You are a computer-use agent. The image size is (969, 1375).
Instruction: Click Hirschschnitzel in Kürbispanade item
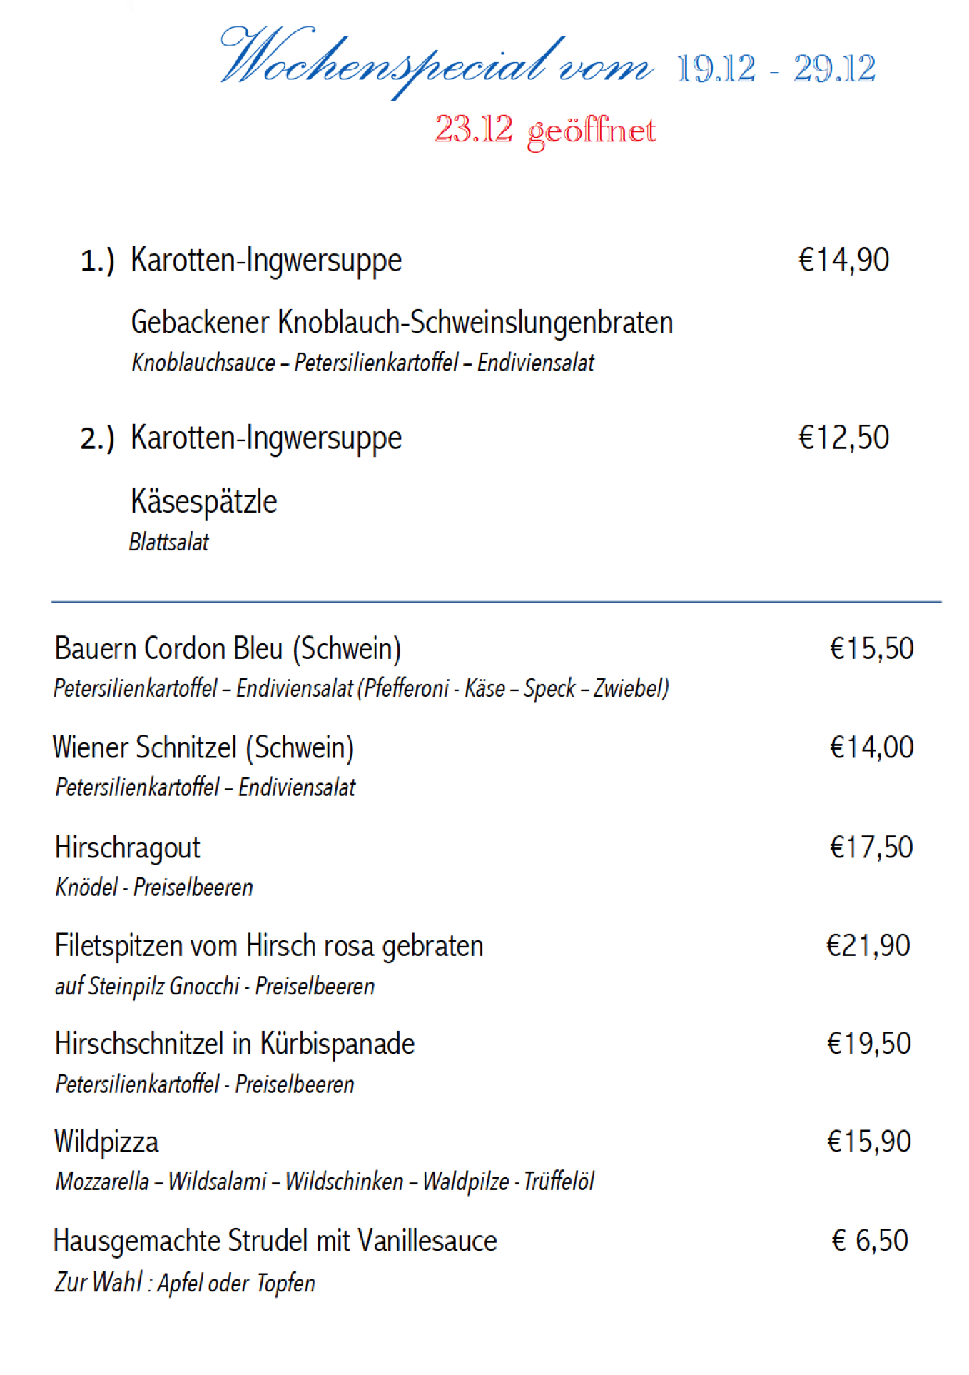point(235,1044)
